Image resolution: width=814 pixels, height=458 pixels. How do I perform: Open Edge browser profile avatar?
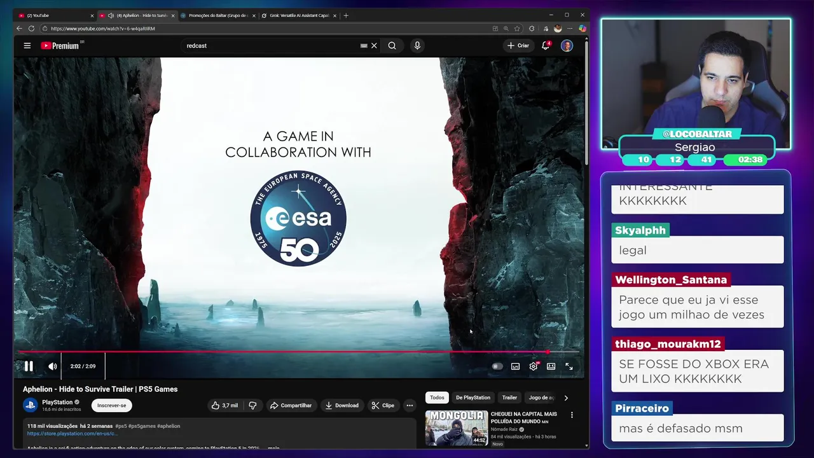[558, 28]
